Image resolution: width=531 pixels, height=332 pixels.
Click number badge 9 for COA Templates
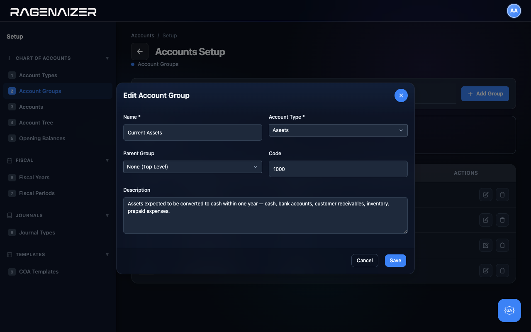pos(12,271)
